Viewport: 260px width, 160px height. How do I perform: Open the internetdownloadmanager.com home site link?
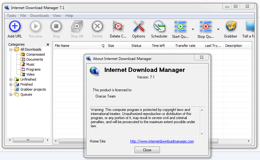click(162, 141)
